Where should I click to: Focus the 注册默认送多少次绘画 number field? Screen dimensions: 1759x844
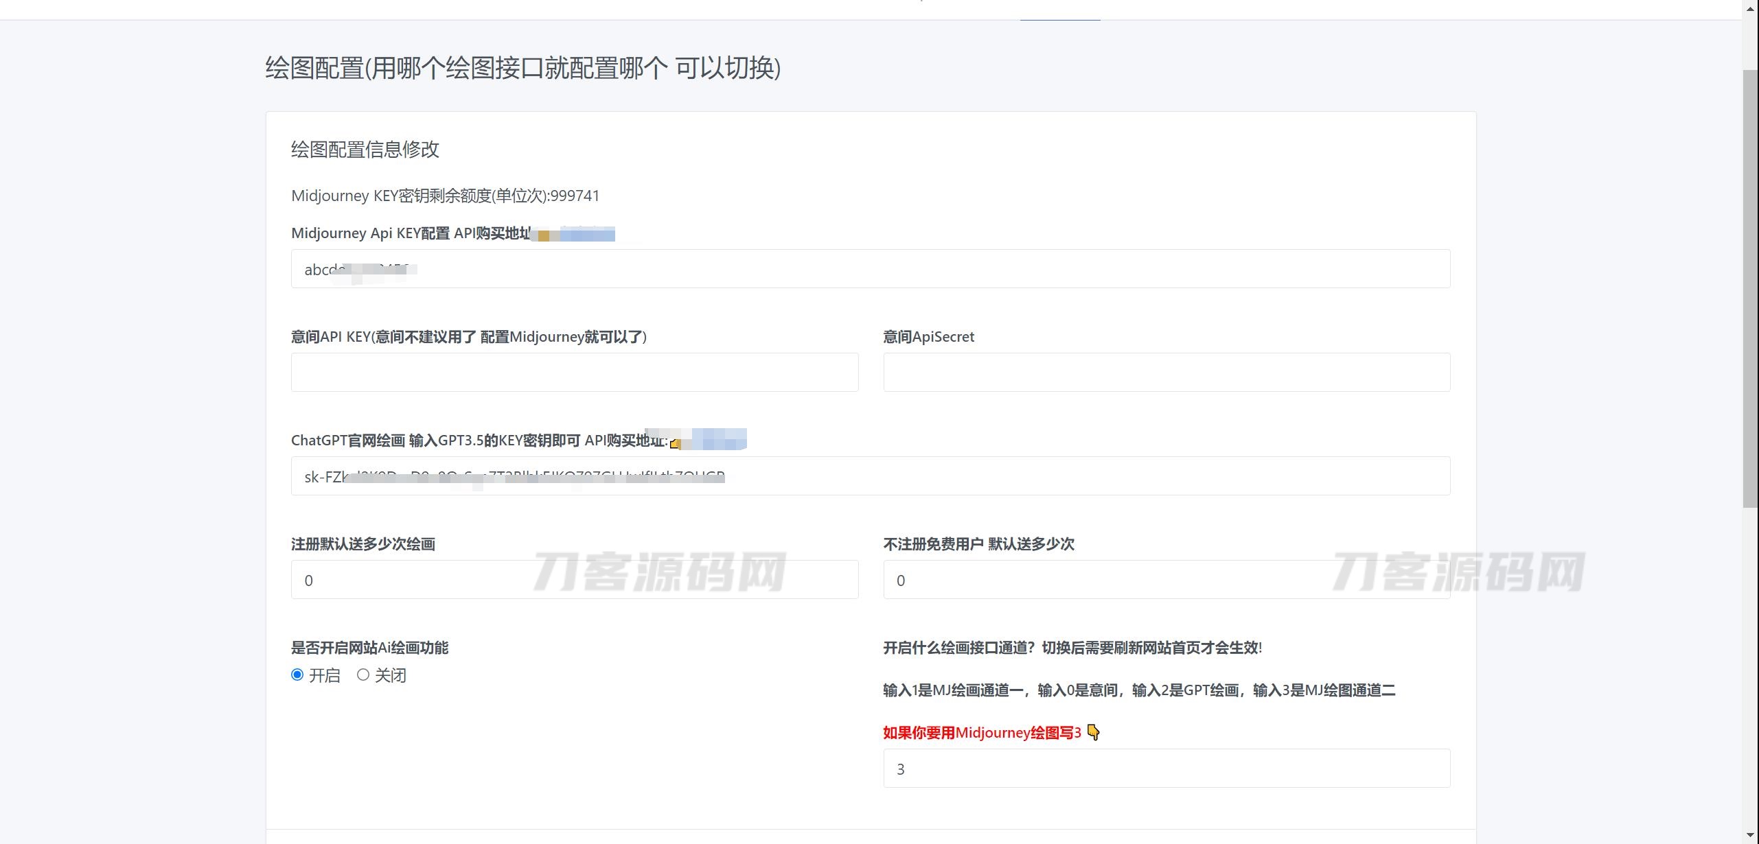point(574,580)
